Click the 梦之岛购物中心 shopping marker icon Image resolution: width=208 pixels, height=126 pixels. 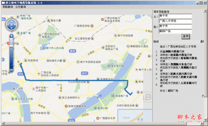60,98
